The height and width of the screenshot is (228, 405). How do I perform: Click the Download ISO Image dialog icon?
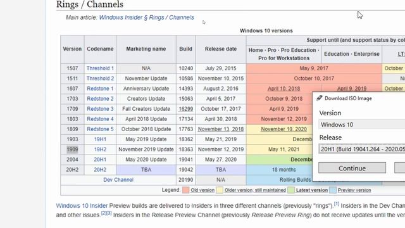[320, 98]
